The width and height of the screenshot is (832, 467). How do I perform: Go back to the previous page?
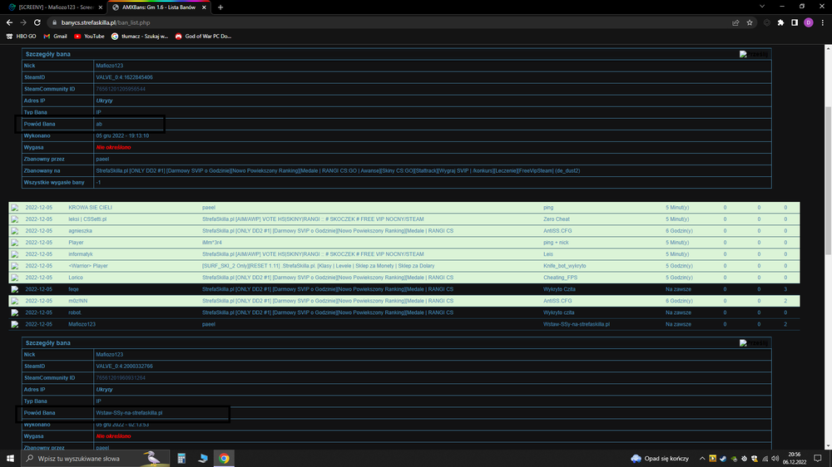[x=9, y=22]
